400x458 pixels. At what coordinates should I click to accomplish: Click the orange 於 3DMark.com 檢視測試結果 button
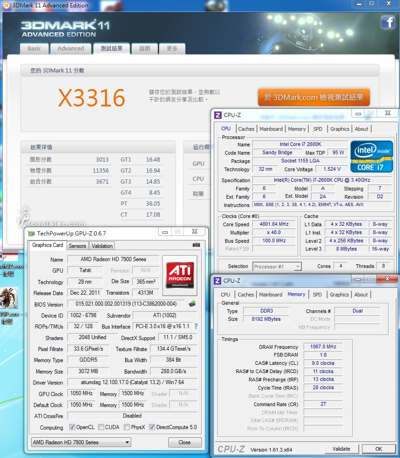(x=314, y=97)
